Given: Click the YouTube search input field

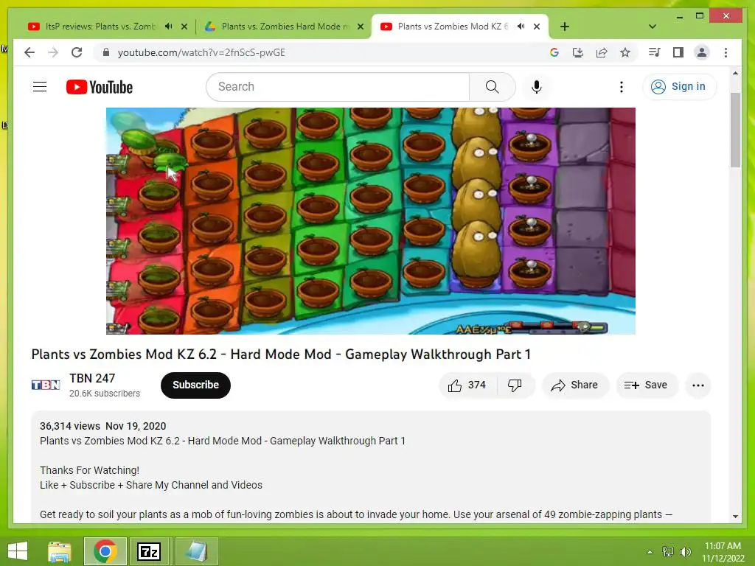Looking at the screenshot, I should click(x=338, y=87).
